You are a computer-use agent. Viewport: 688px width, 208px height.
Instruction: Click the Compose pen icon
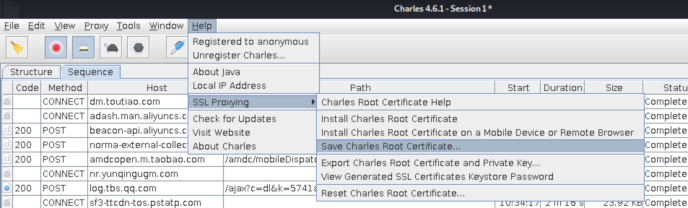tap(177, 48)
